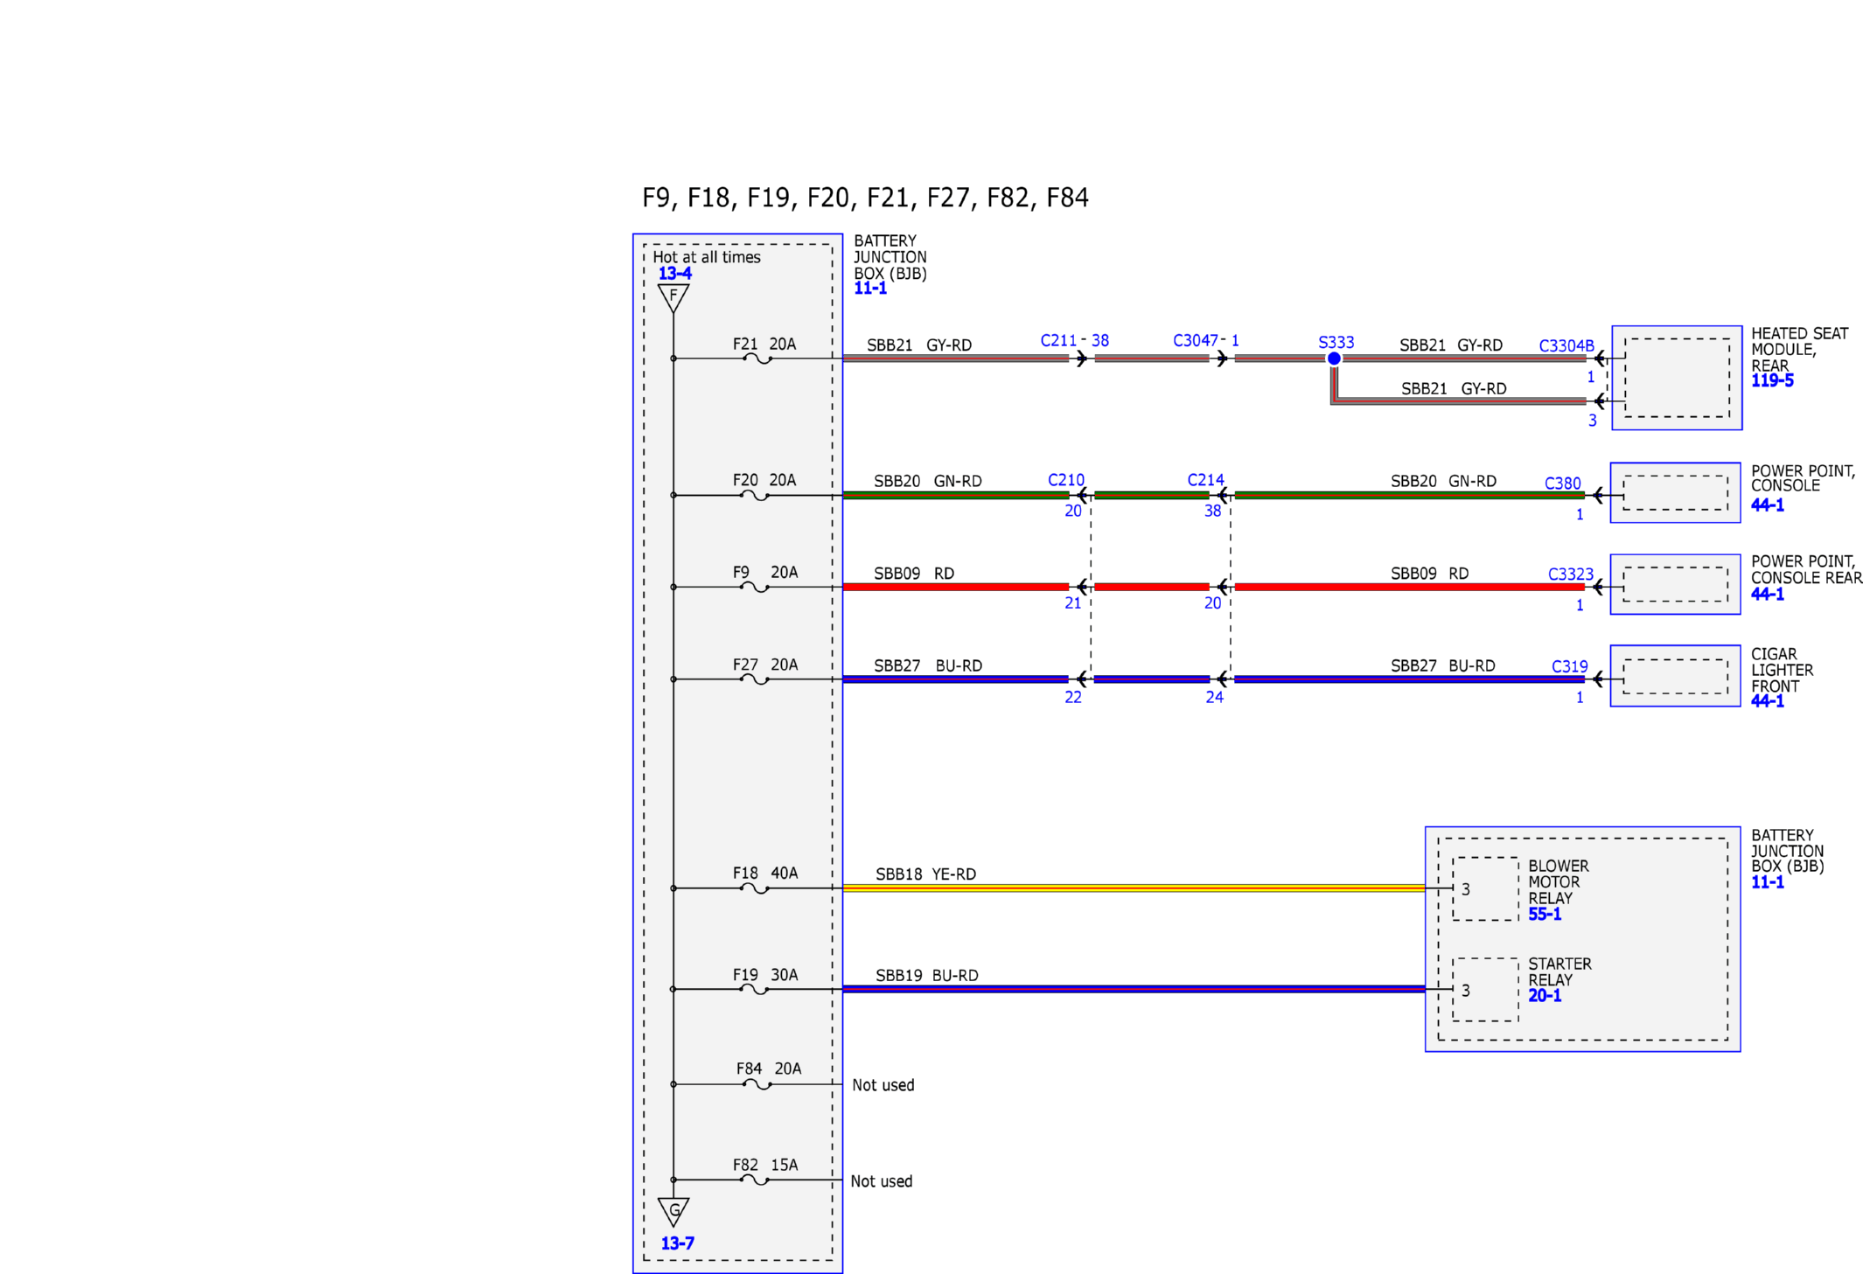The image size is (1863, 1274).
Task: Select connector label C380
Action: click(1562, 484)
